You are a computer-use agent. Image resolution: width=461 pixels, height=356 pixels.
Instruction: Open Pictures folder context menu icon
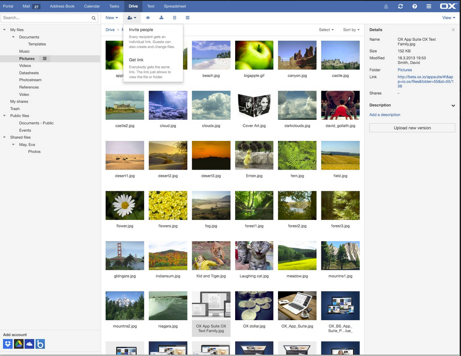tap(45, 58)
